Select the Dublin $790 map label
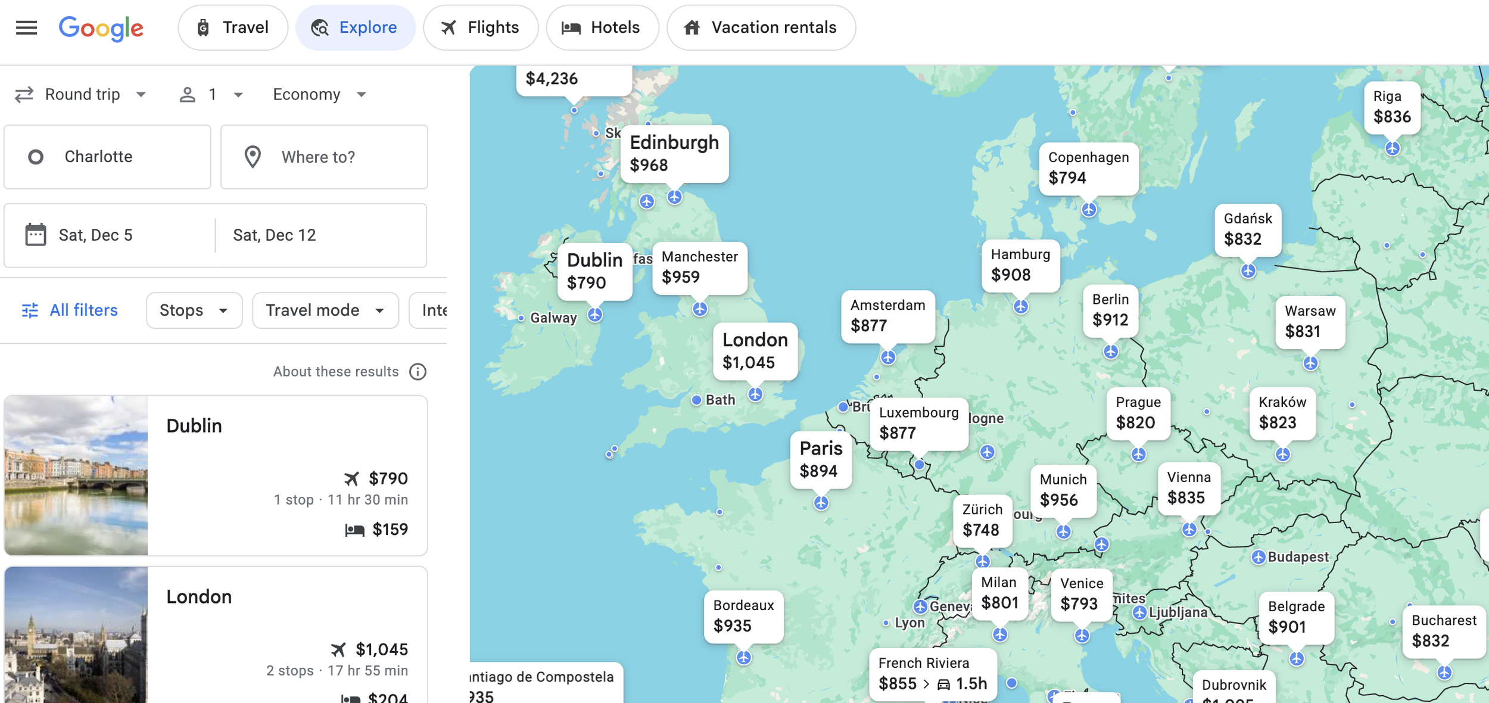 coord(595,271)
